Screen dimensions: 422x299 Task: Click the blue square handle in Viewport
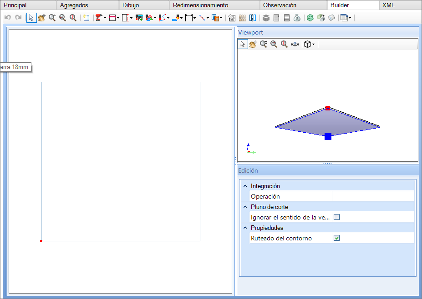328,136
